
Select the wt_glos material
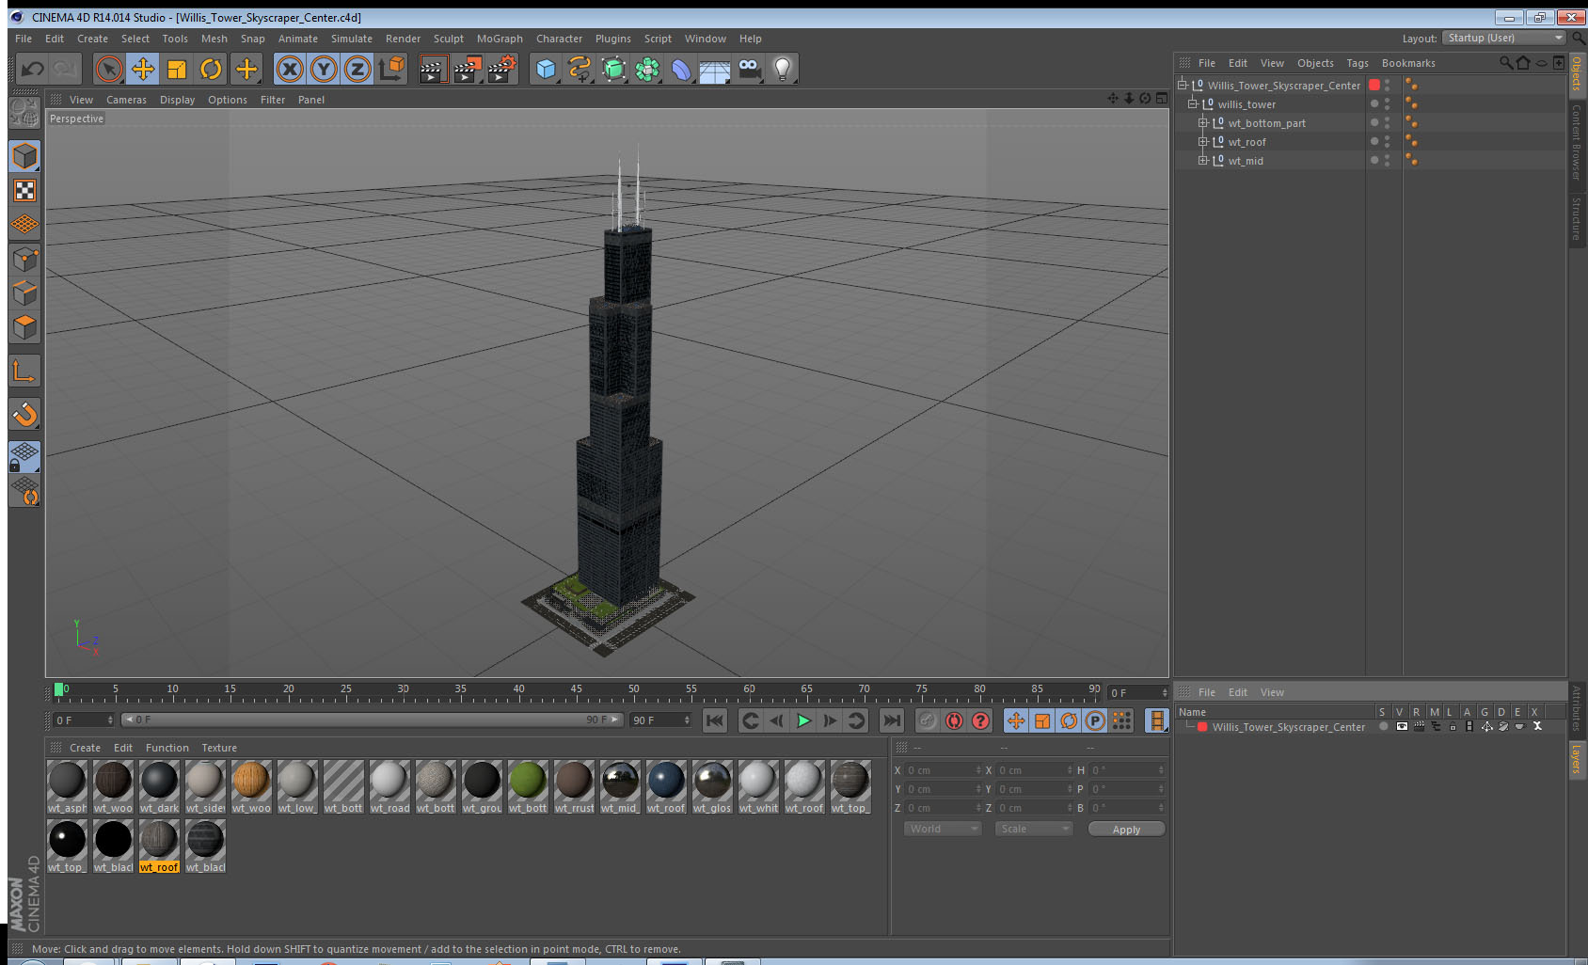(712, 787)
